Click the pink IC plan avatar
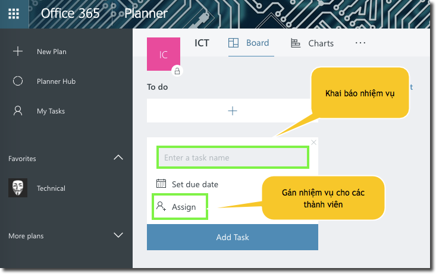The height and width of the screenshot is (274, 436). point(163,55)
